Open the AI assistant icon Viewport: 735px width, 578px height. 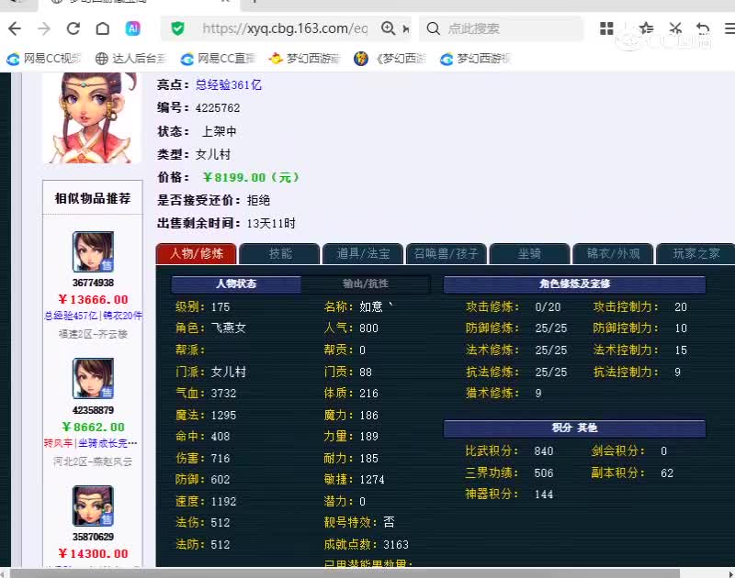point(133,29)
